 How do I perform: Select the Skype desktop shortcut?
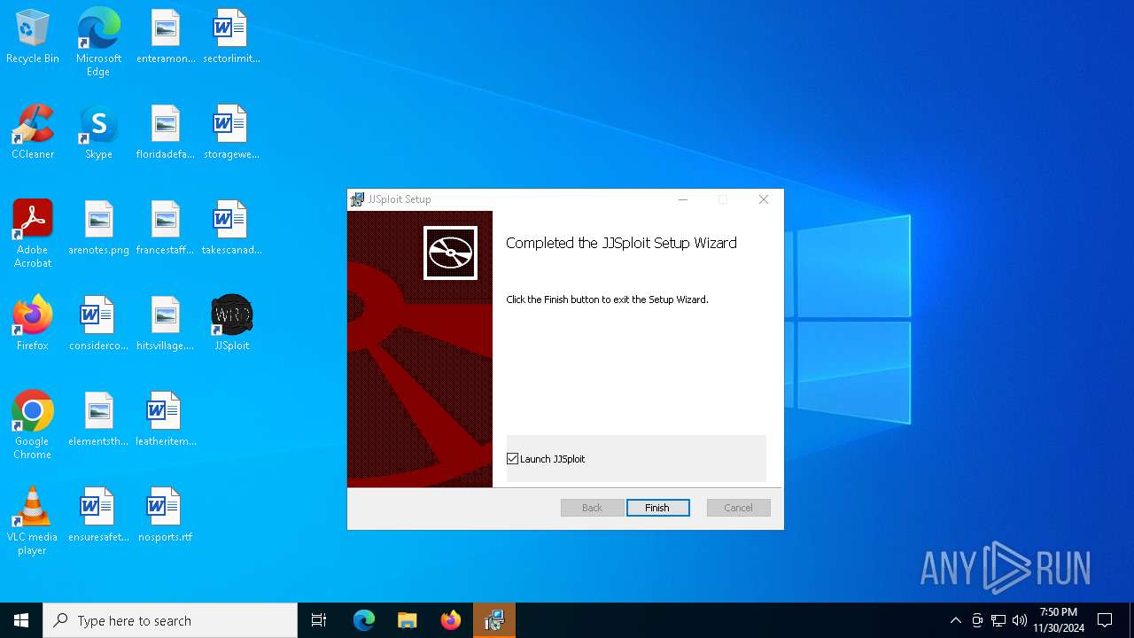coord(98,132)
